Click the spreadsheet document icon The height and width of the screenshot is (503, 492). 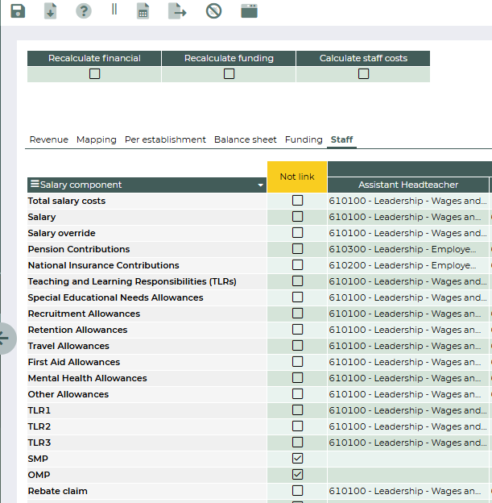(143, 11)
